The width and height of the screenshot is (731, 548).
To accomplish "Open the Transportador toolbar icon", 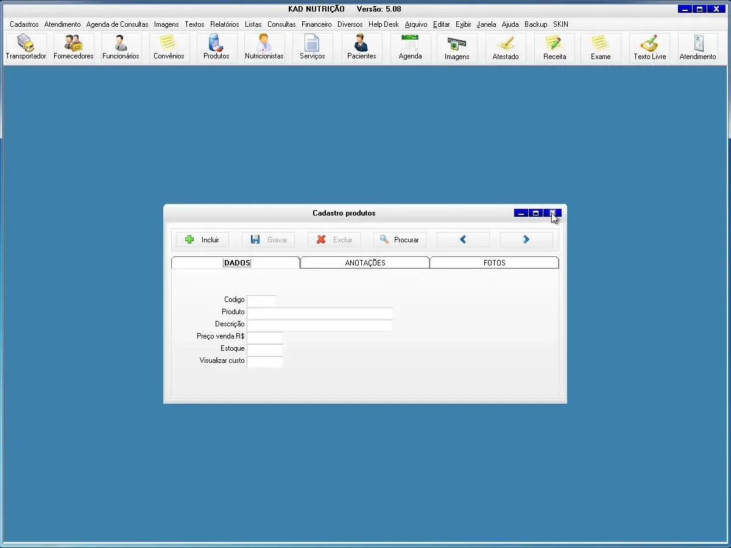I will pyautogui.click(x=26, y=47).
